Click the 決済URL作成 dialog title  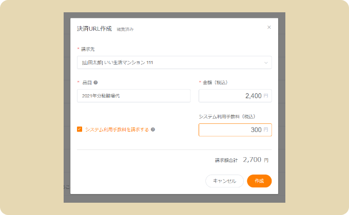pos(94,29)
